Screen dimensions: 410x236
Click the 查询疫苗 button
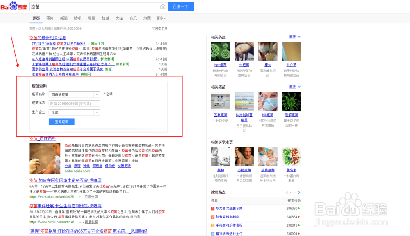(61, 122)
